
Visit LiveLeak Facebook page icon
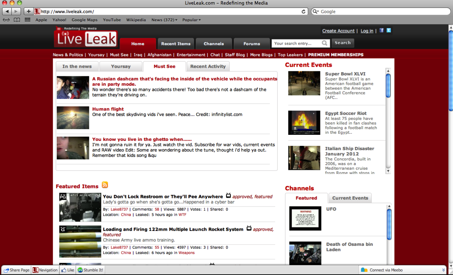coord(382,31)
